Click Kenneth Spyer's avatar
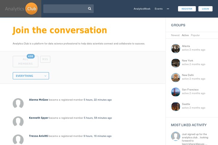Viewport: 218px width, 145px height. coord(18,121)
